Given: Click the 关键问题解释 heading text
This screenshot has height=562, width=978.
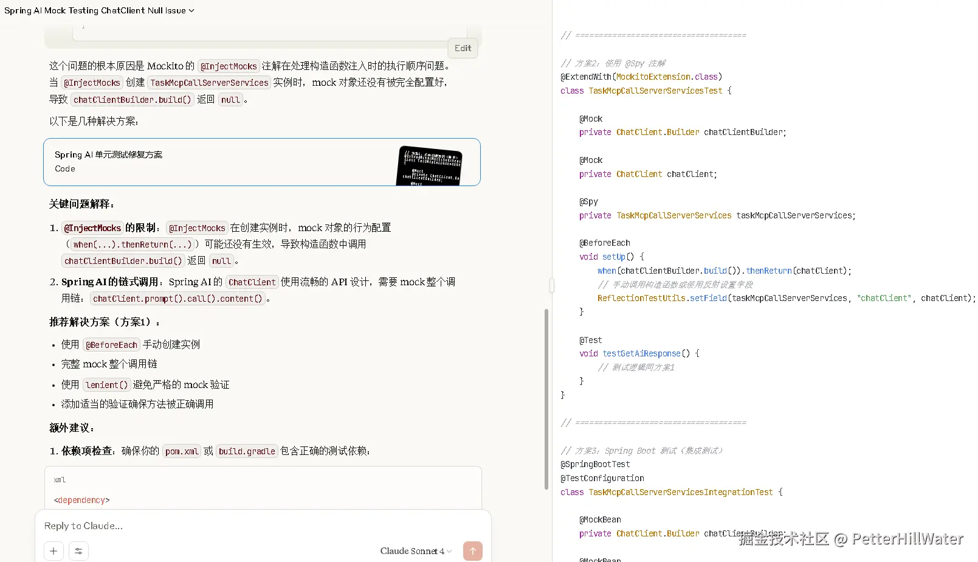Looking at the screenshot, I should pos(81,204).
